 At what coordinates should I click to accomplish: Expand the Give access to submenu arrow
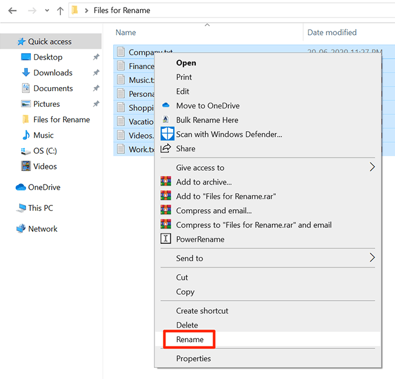(x=372, y=168)
